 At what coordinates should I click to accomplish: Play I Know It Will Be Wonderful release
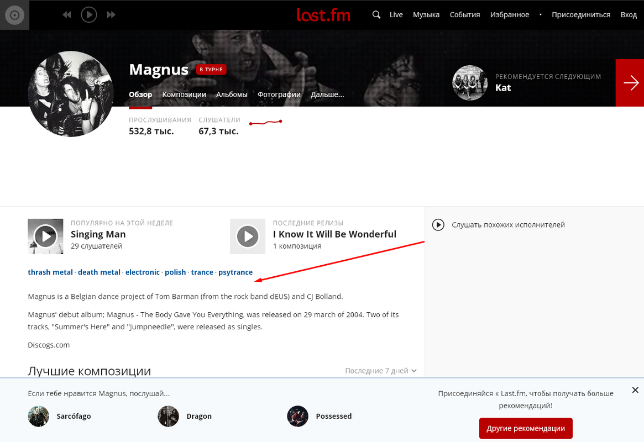(248, 236)
